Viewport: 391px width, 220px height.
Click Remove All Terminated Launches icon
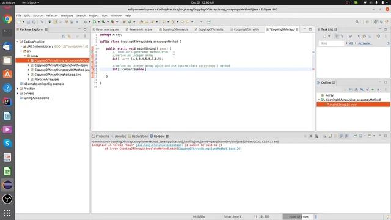click(x=316, y=136)
